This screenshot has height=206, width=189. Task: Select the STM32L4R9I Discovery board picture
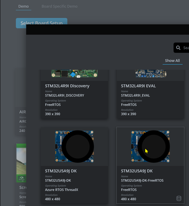74,74
